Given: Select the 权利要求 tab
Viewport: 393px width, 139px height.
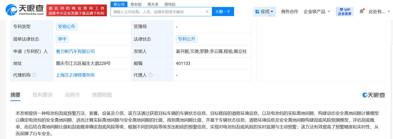Looking at the screenshot, I should (42, 95).
